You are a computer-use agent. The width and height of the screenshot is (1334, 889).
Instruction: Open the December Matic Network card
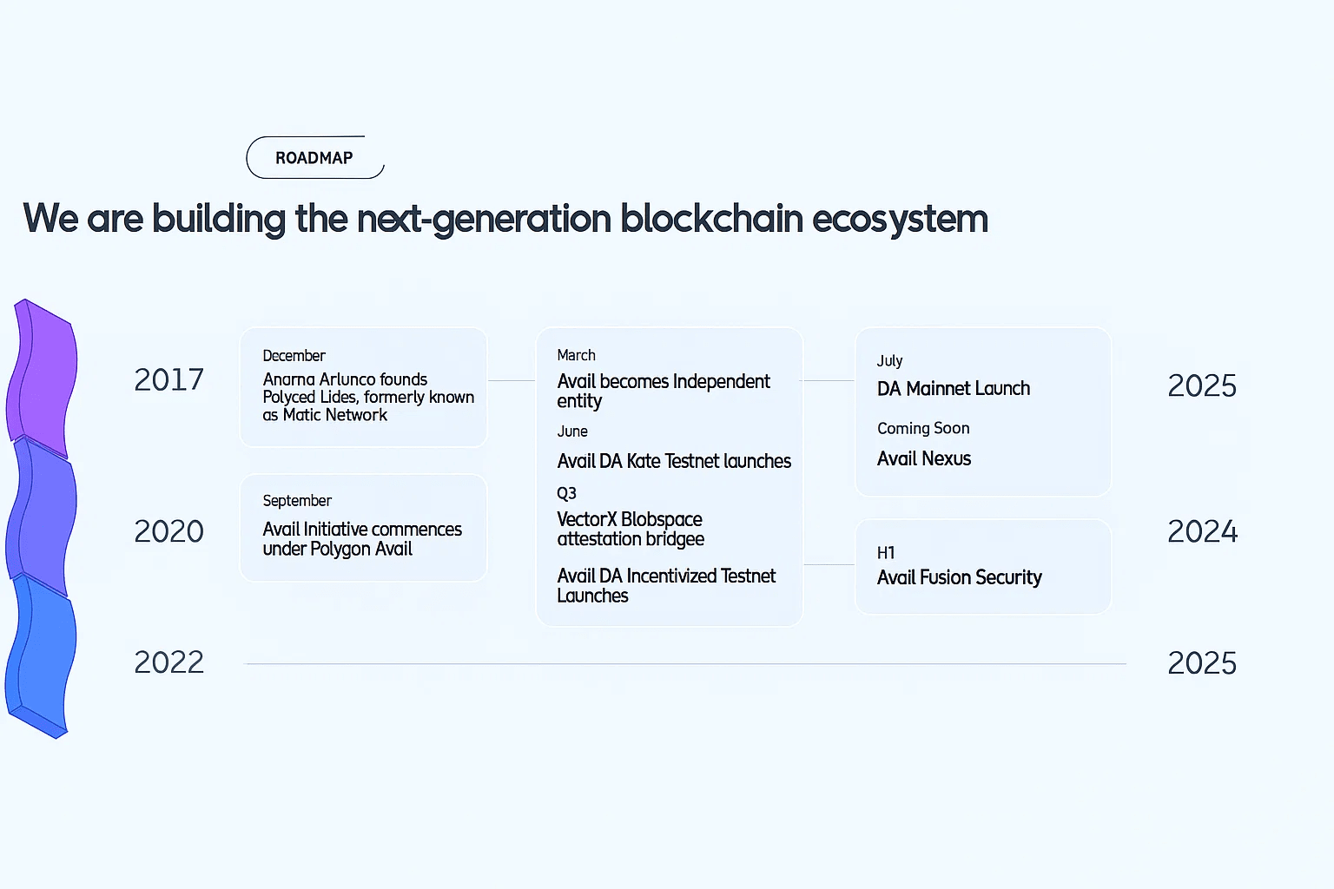coord(363,387)
